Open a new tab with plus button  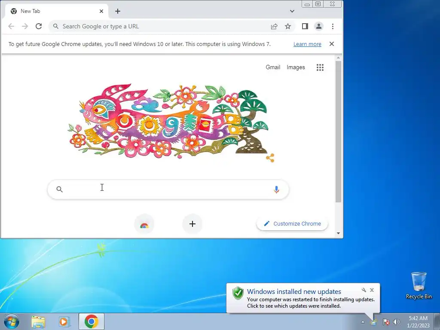click(118, 11)
